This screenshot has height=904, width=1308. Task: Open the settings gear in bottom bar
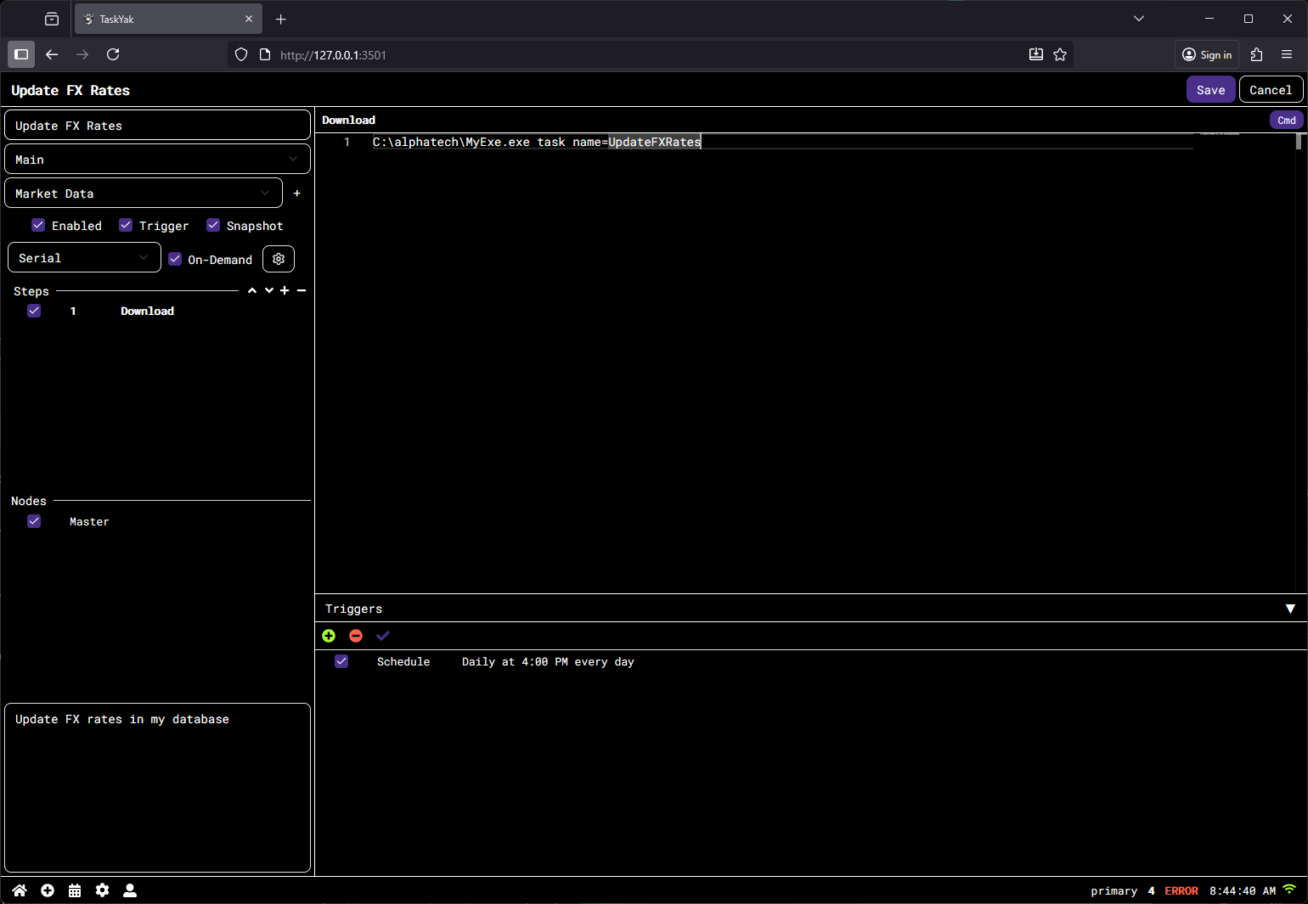102,890
